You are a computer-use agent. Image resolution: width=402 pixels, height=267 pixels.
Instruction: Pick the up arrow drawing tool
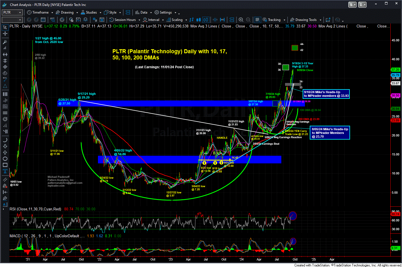[5, 153]
